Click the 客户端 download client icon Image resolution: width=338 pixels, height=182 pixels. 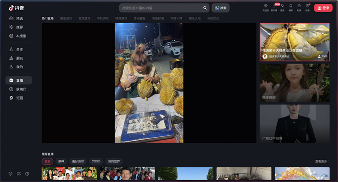[274, 8]
